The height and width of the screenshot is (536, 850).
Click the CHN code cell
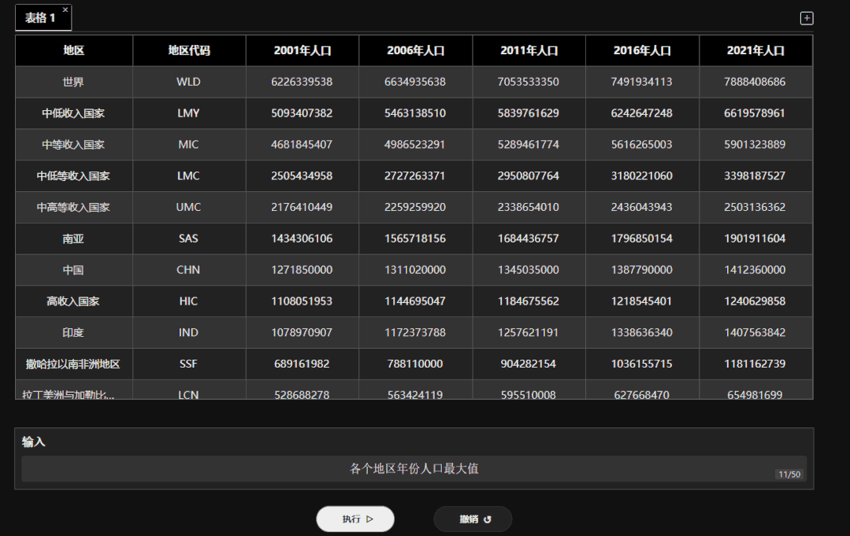click(x=188, y=270)
